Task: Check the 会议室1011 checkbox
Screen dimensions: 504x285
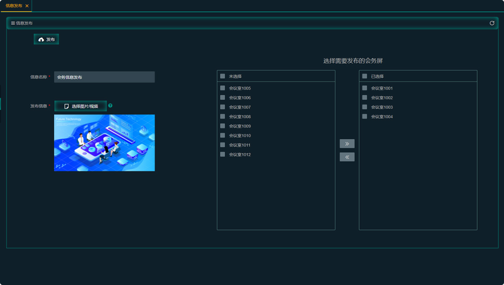Action: (223, 145)
